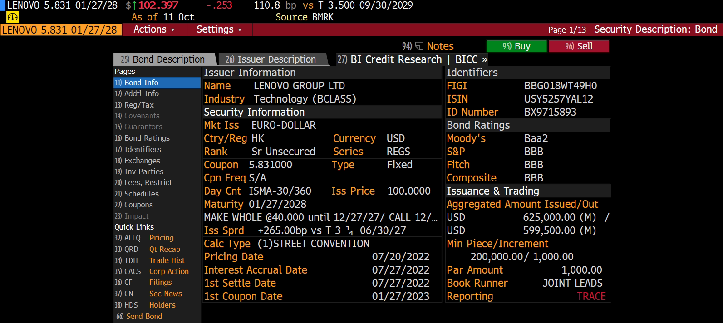The height and width of the screenshot is (323, 723).
Task: Click Moody's rating Baa2
Action: (536, 138)
